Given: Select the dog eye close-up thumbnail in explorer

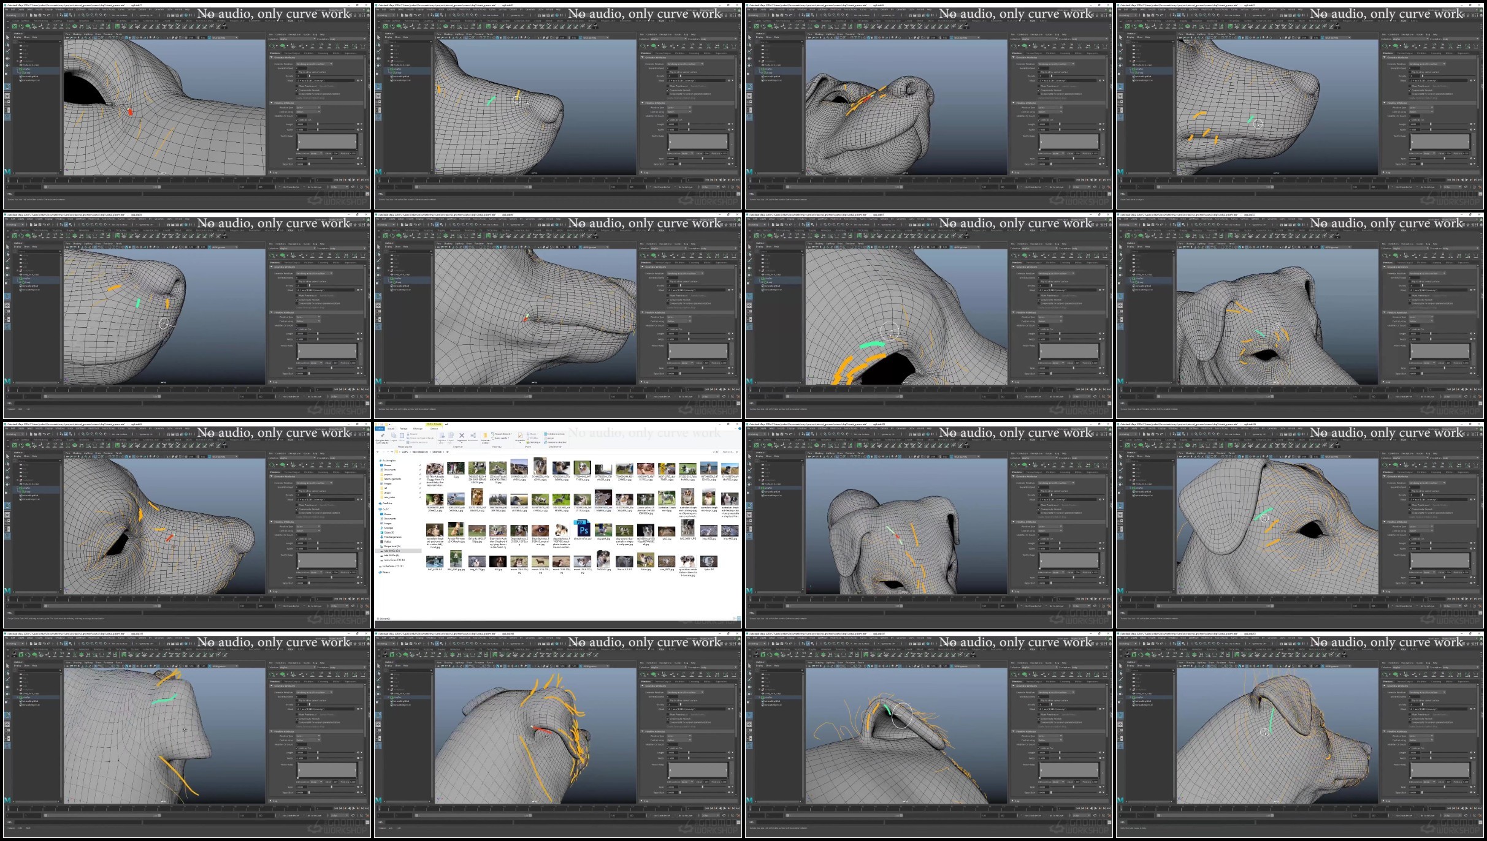Looking at the screenshot, I should tap(540, 530).
